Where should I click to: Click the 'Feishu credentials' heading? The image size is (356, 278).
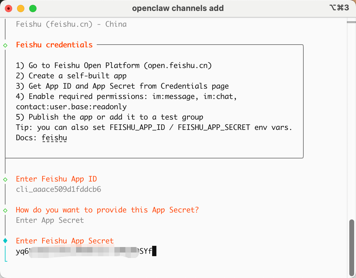tap(54, 45)
